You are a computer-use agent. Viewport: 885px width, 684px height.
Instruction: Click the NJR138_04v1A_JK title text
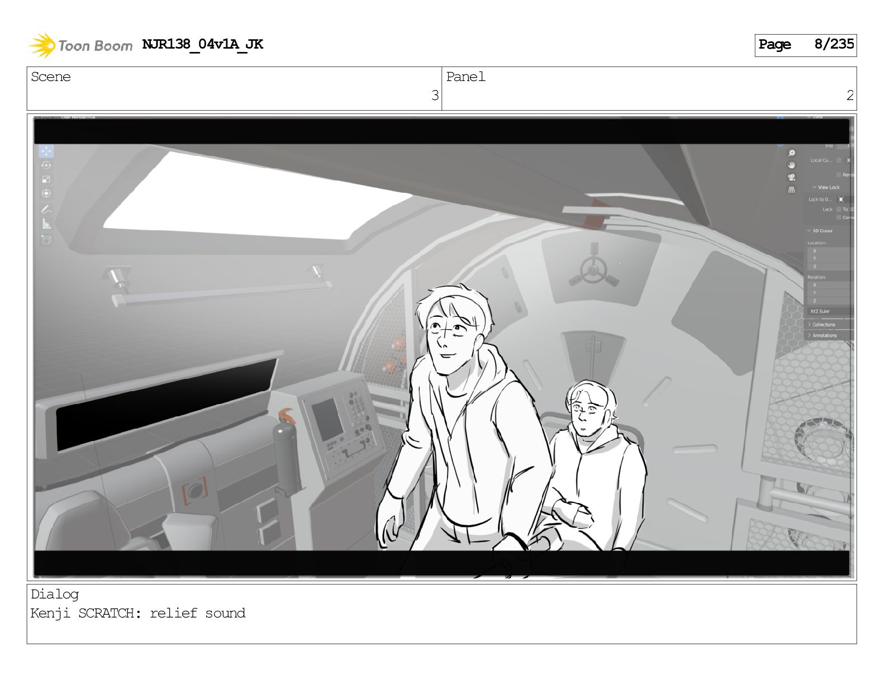(202, 44)
